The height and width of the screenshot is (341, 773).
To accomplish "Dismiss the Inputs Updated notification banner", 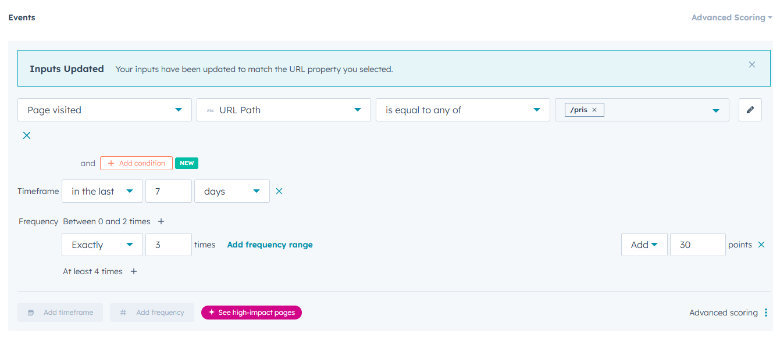I will click(x=751, y=64).
